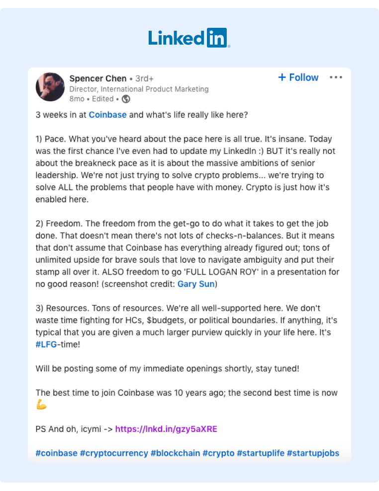The width and height of the screenshot is (379, 491).
Task: Click the Director, International Product Marketing subtitle
Action: (x=139, y=89)
